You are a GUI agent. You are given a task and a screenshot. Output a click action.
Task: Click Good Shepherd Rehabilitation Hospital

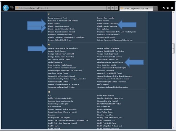click(112, 68)
